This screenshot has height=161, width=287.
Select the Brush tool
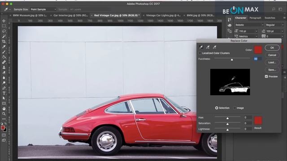[x=4, y=52]
